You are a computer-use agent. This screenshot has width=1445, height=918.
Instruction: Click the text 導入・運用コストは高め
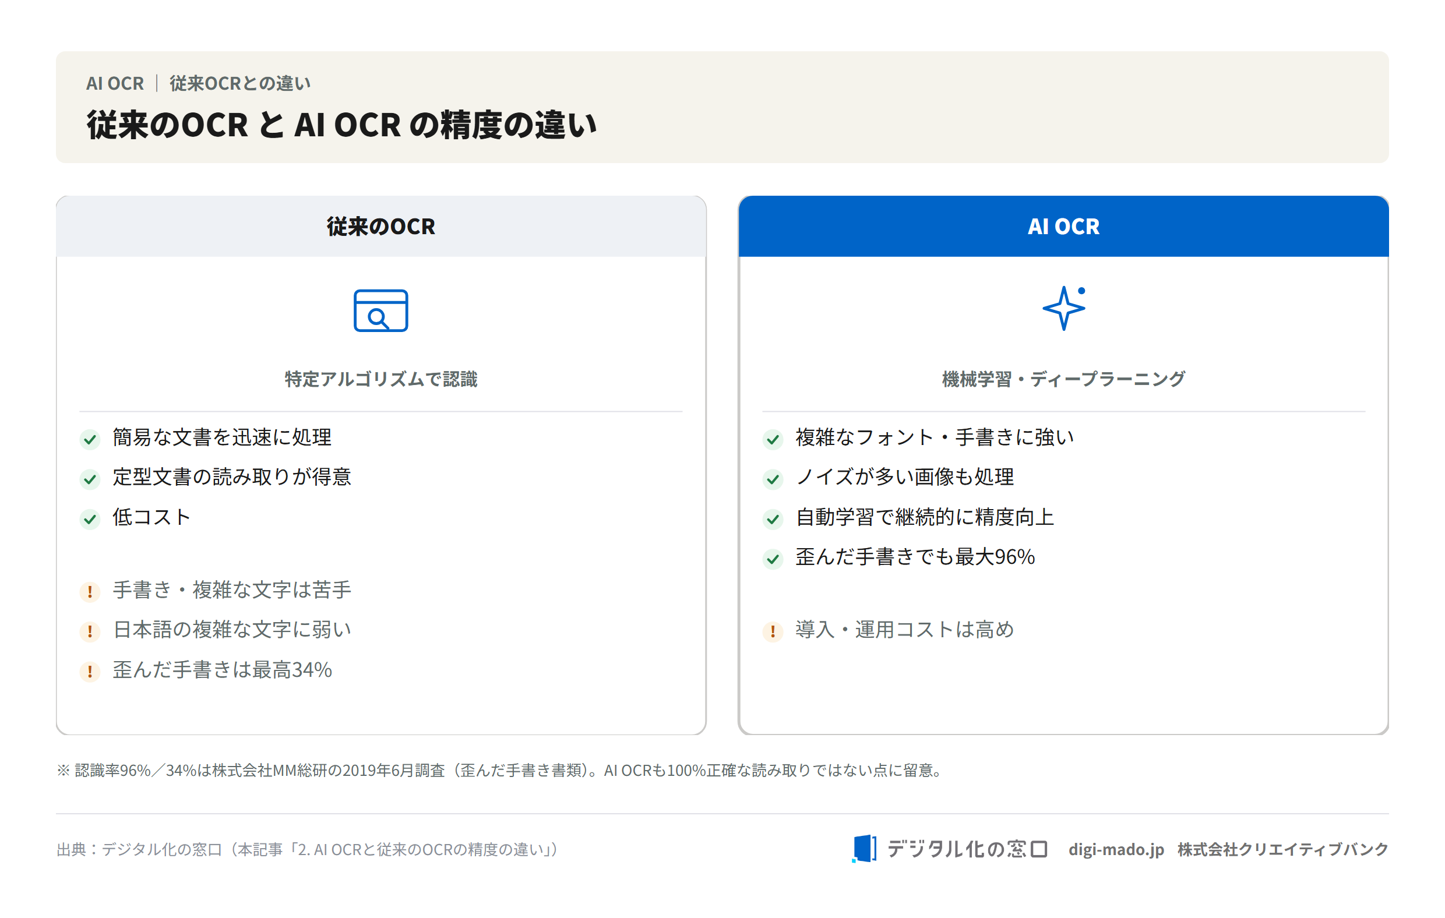[905, 629]
